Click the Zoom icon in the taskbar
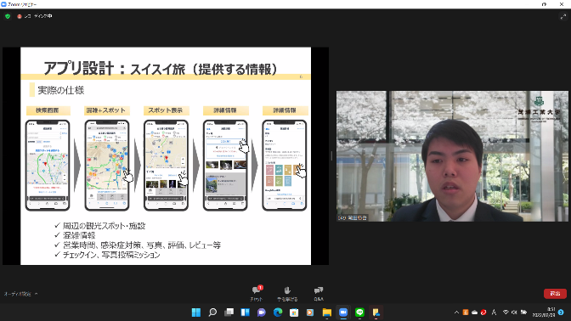This screenshot has width=571, height=321. coord(343,313)
